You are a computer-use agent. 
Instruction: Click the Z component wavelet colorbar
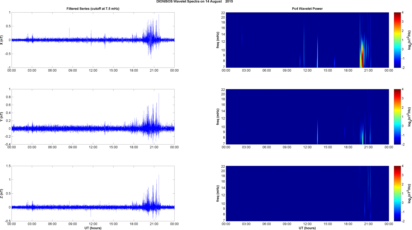397,193
